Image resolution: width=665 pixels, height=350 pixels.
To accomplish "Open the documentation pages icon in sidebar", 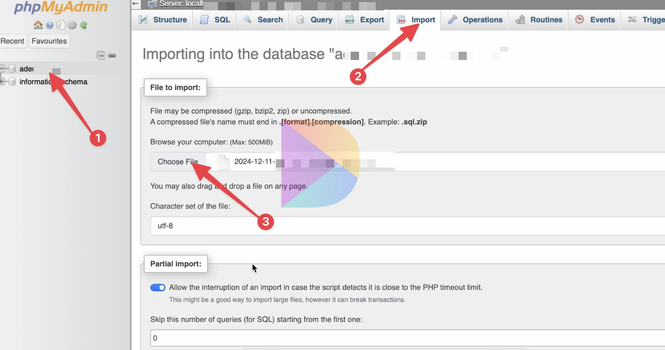I will (x=61, y=25).
